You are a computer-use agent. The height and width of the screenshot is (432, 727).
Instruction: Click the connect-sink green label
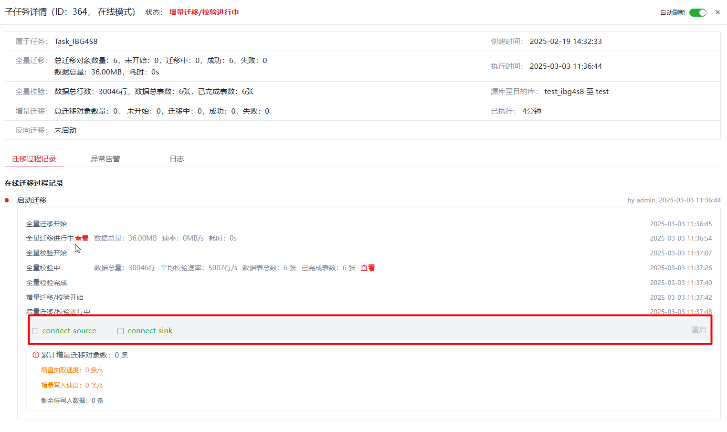click(x=150, y=331)
